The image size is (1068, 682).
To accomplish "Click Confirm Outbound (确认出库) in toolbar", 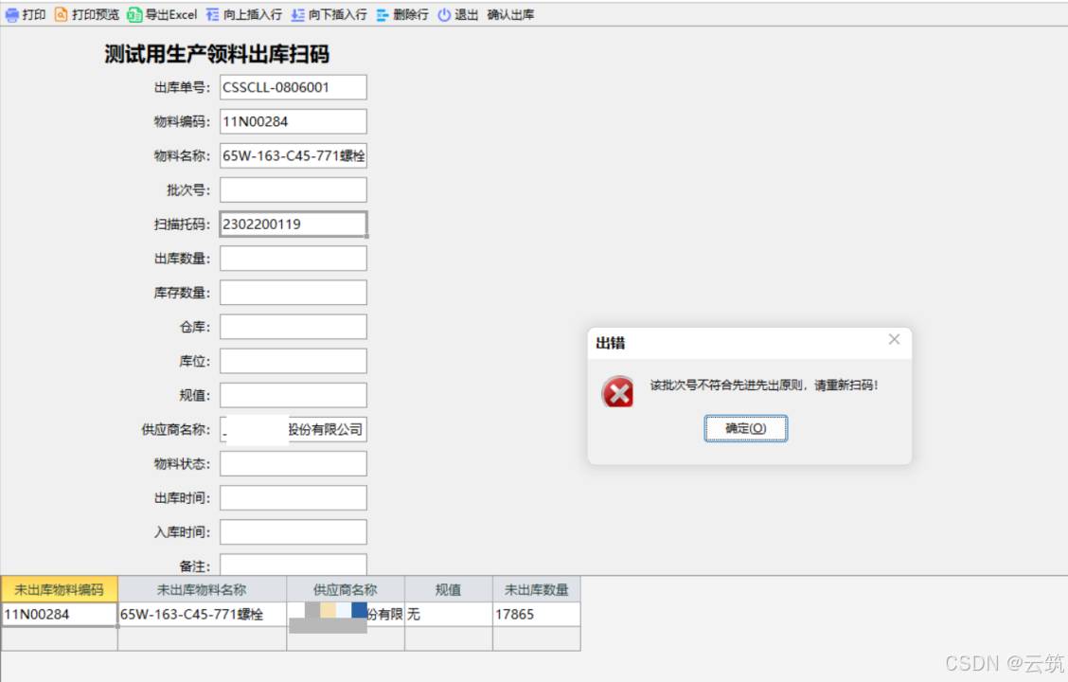I will (x=510, y=15).
